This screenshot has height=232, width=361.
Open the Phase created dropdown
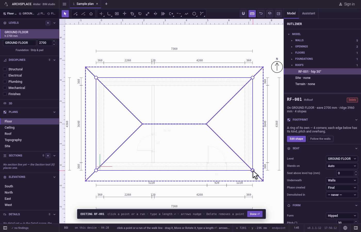[x=342, y=188]
